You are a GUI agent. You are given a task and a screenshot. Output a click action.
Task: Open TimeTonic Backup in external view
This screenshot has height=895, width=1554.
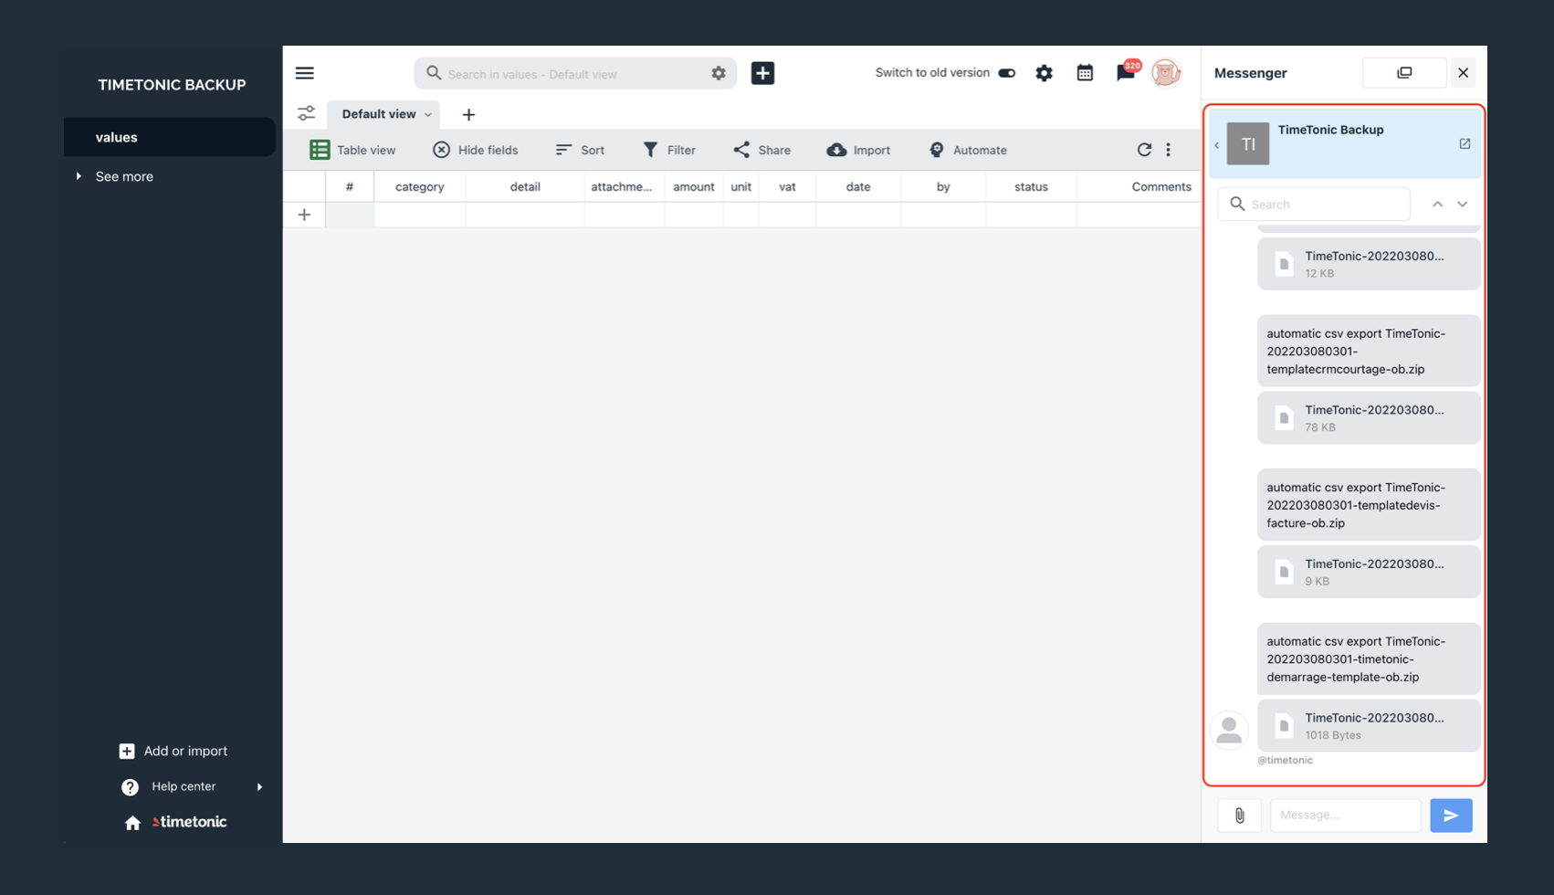click(1465, 143)
